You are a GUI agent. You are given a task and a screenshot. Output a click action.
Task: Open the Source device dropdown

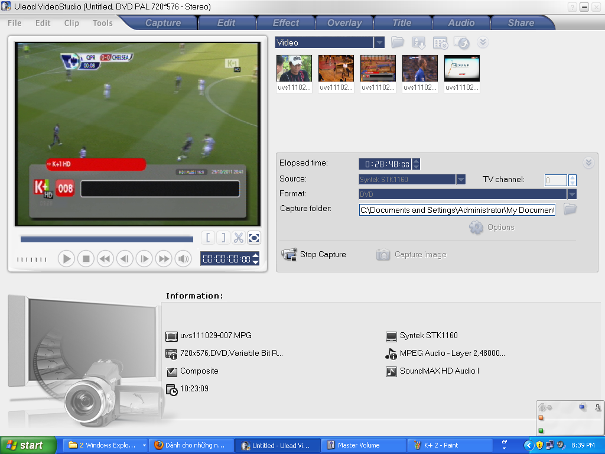click(x=461, y=180)
